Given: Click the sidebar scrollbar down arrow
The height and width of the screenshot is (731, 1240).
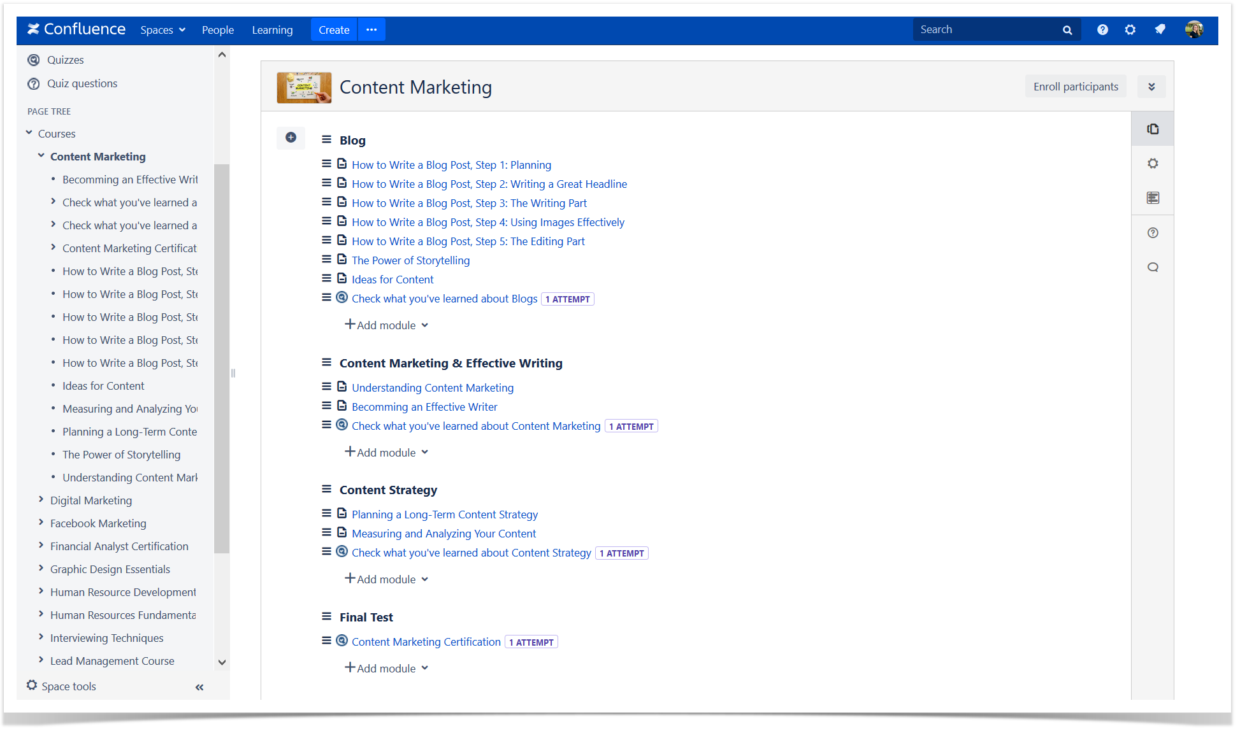Looking at the screenshot, I should pos(222,662).
